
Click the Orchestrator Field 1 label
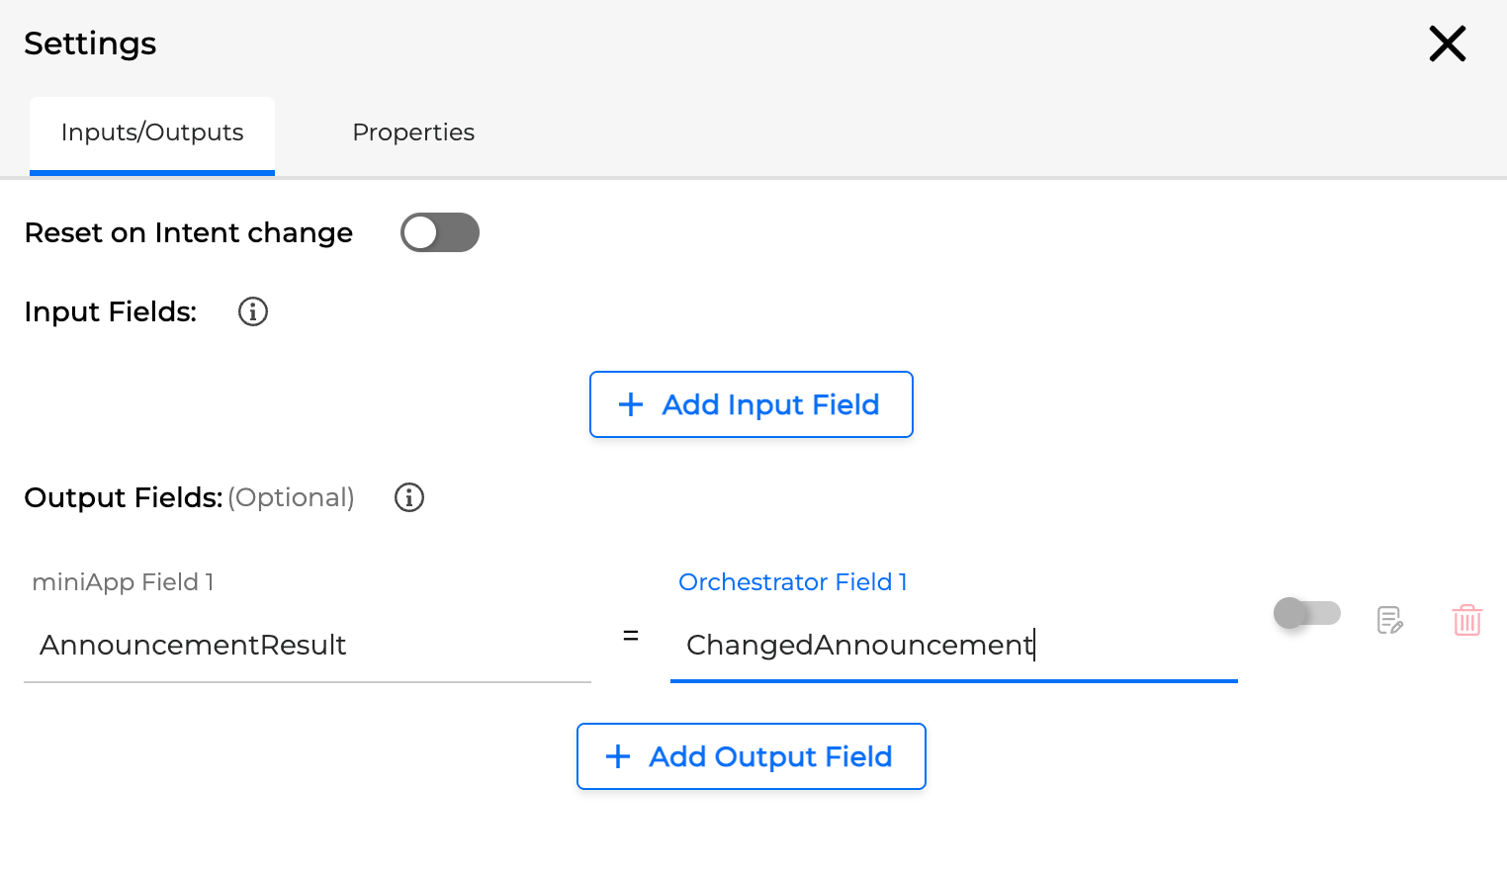coord(792,581)
